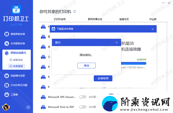Click the 智能修复安装 download icon
This screenshot has width=173, height=113.
click(x=7, y=34)
